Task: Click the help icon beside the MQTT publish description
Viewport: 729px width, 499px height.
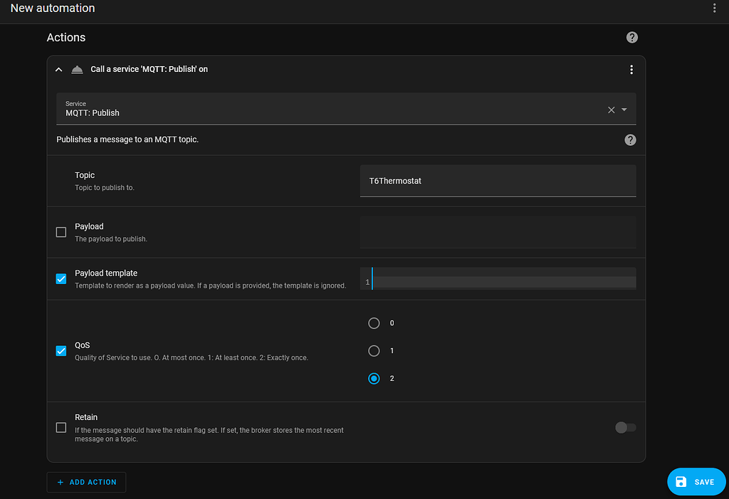Action: [630, 140]
